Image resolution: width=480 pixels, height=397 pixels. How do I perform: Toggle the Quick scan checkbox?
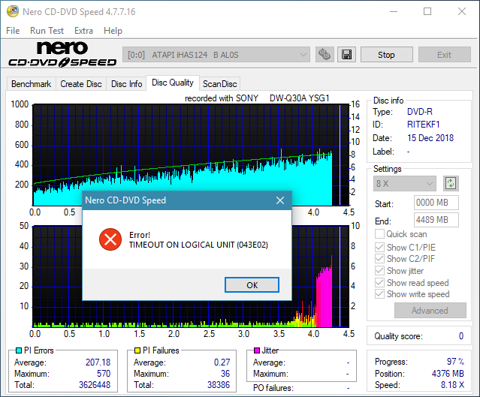pos(379,234)
